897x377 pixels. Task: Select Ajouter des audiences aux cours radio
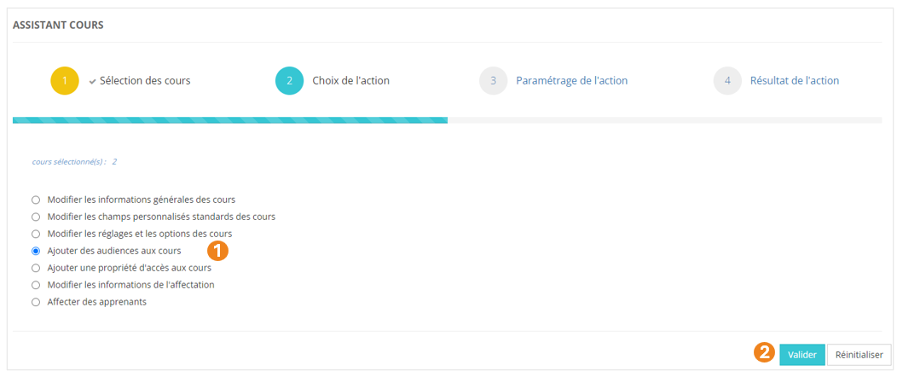click(36, 251)
